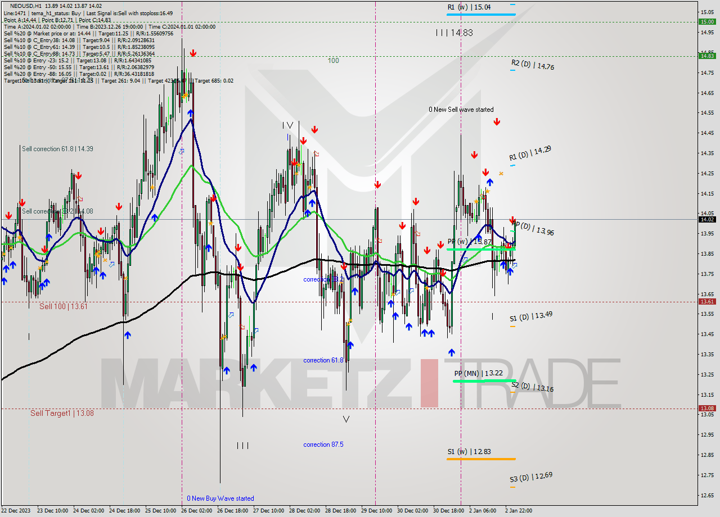Click the green 15.00 price axis tag

[x=707, y=21]
